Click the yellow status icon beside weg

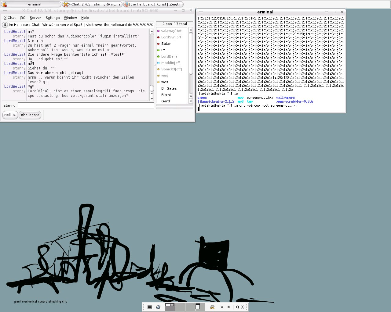pos(158,76)
